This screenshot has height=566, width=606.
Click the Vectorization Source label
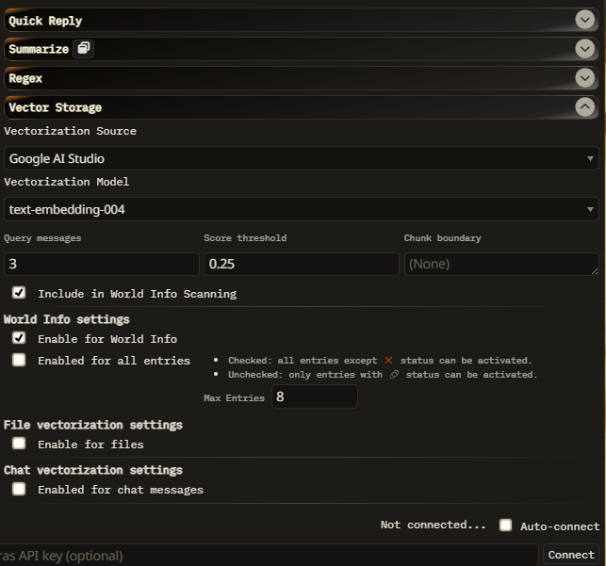pos(70,131)
